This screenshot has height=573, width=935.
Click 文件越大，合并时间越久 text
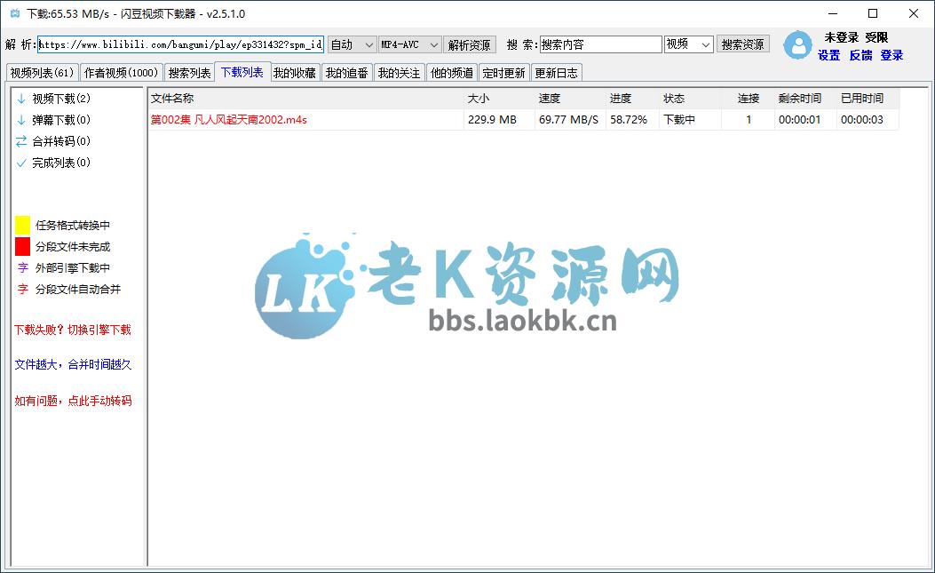[73, 365]
